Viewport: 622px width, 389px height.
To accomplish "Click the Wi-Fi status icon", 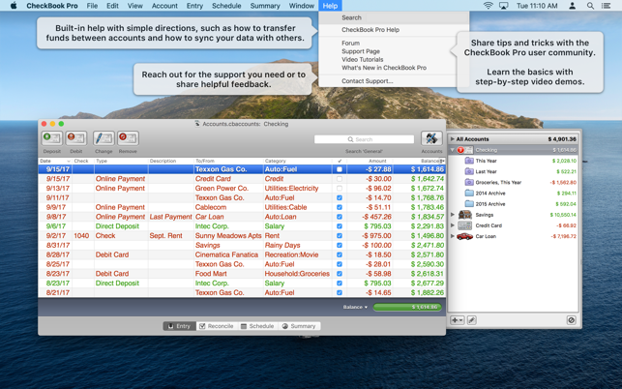I will (489, 6).
